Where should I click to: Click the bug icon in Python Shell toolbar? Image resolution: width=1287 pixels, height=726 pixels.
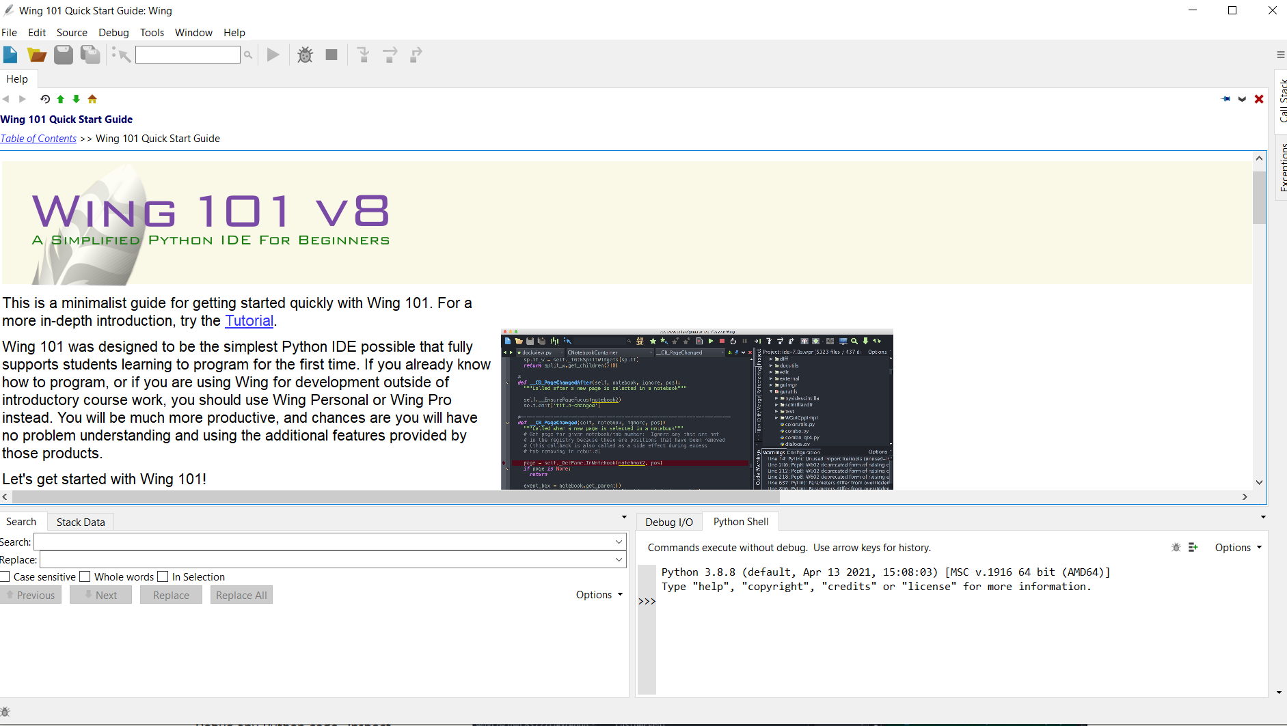click(1176, 547)
